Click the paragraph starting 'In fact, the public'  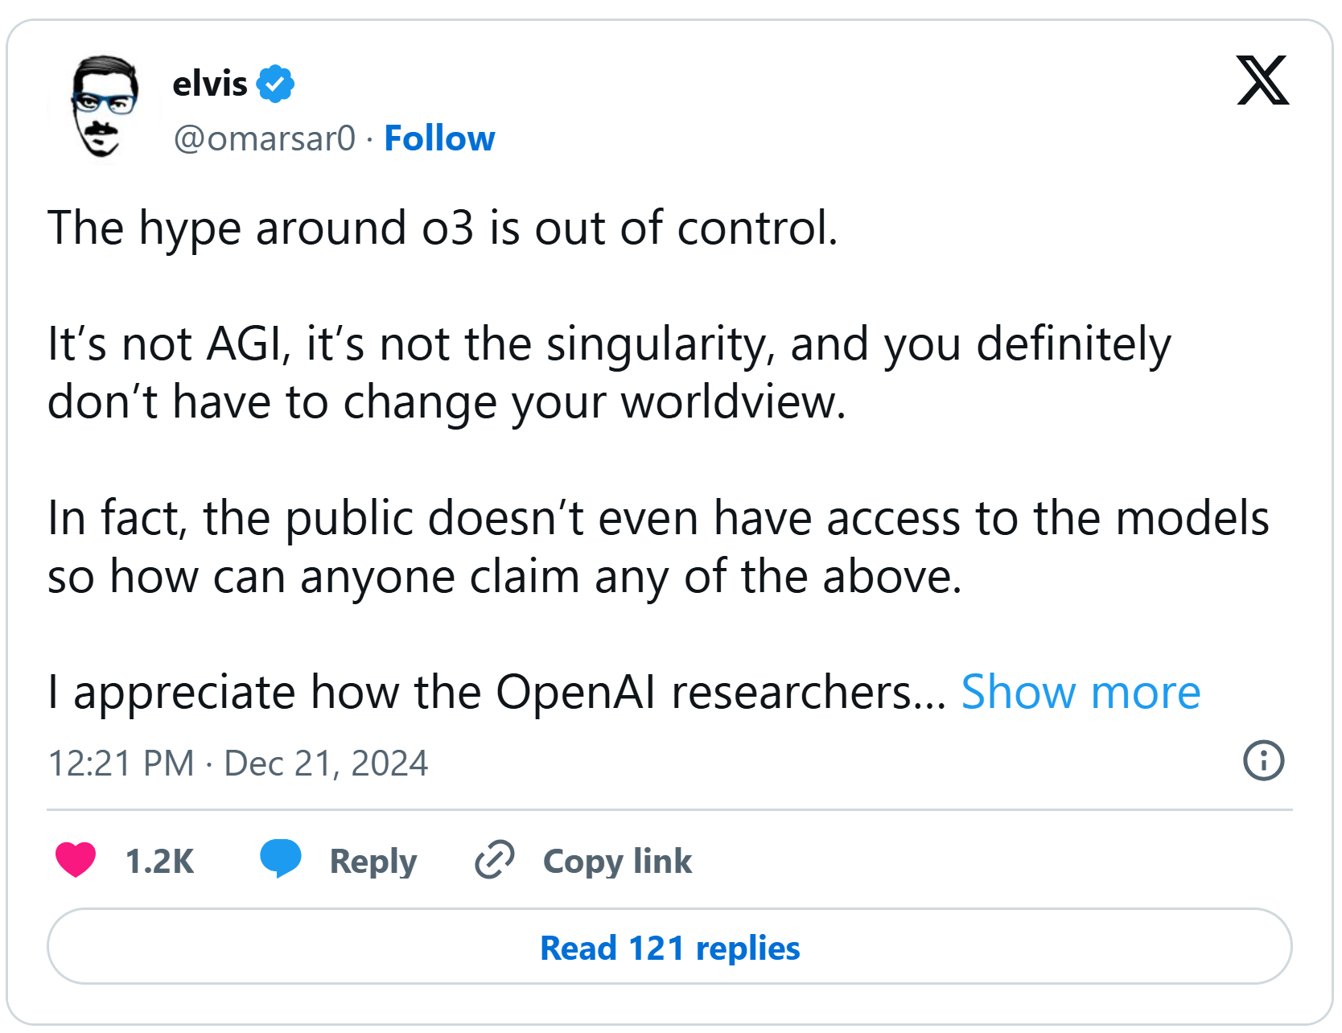point(658,547)
